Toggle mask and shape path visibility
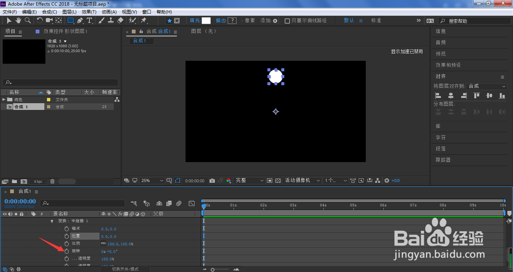Viewport: 513px width, 272px height. 178,180
